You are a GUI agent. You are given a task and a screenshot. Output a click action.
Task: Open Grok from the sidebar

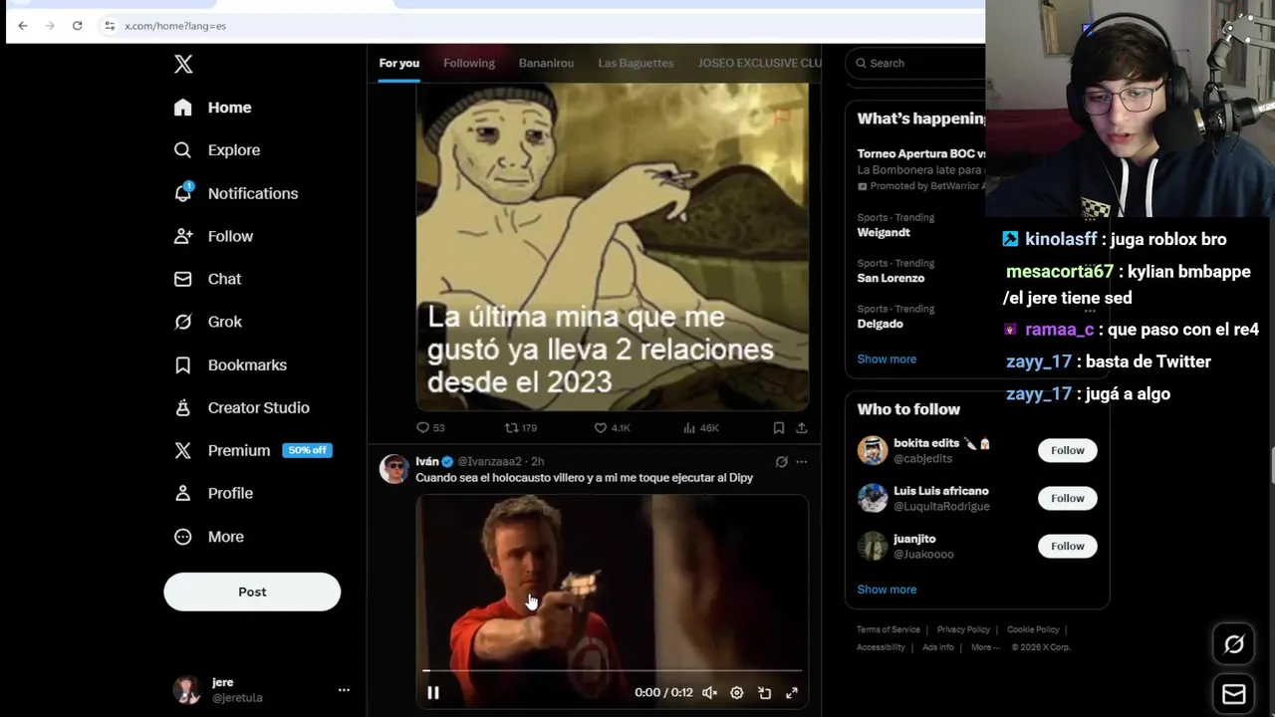click(207, 322)
